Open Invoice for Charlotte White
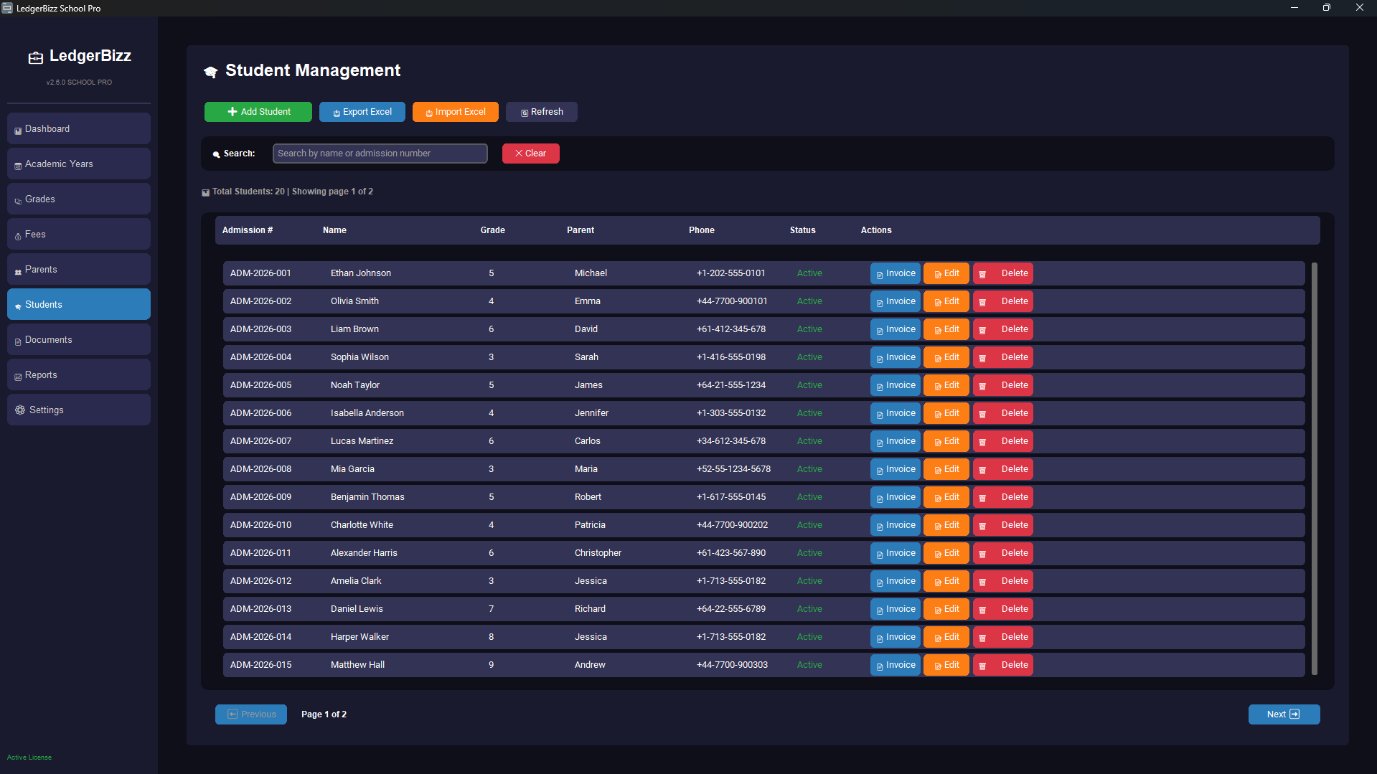Viewport: 1377px width, 774px height. click(896, 525)
